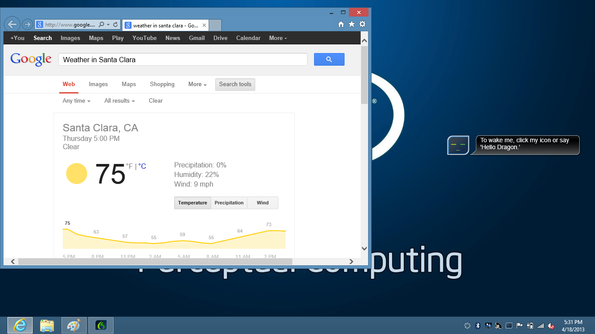The height and width of the screenshot is (334, 595).
Task: Refresh the page using the reload icon
Action: coord(115,25)
